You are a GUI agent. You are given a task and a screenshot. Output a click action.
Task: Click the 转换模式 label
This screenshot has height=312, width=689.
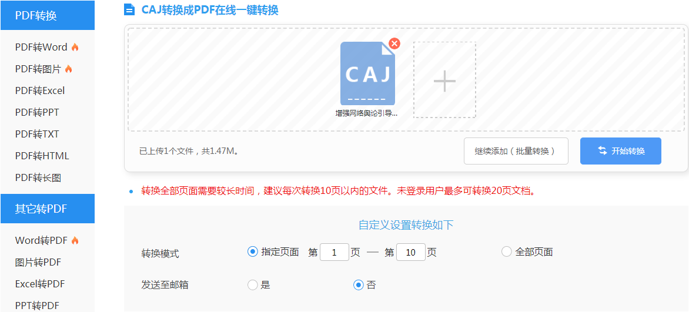coord(160,254)
